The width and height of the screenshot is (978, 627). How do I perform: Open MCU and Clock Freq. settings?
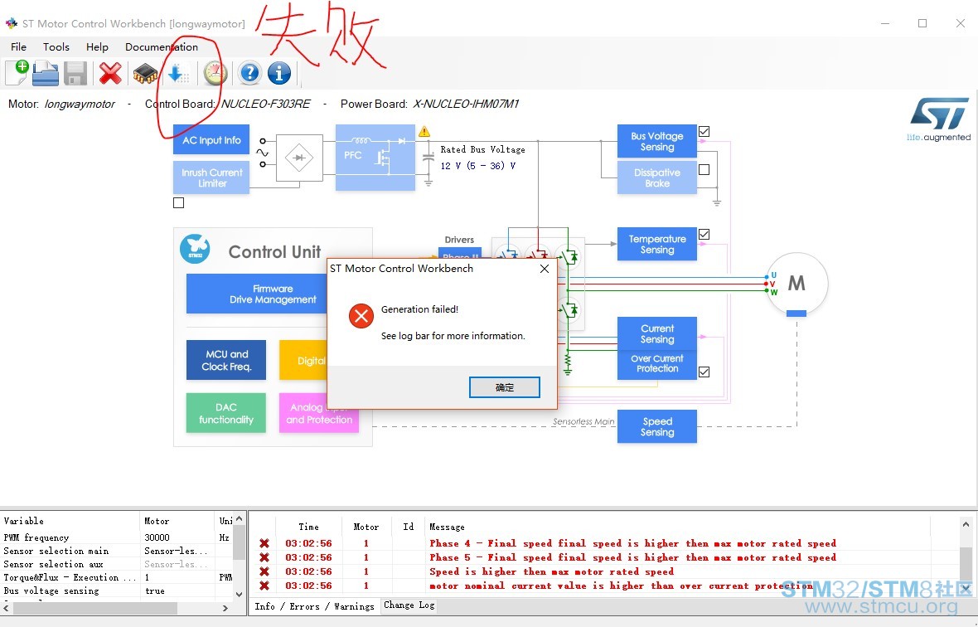pyautogui.click(x=226, y=360)
